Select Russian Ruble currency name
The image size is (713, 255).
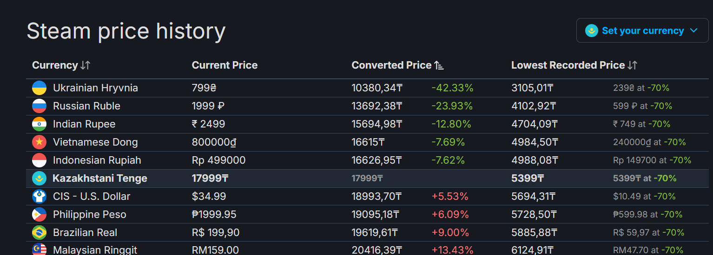tap(86, 106)
